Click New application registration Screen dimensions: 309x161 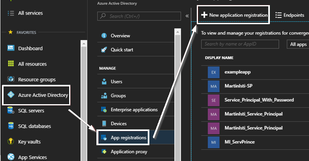(234, 15)
